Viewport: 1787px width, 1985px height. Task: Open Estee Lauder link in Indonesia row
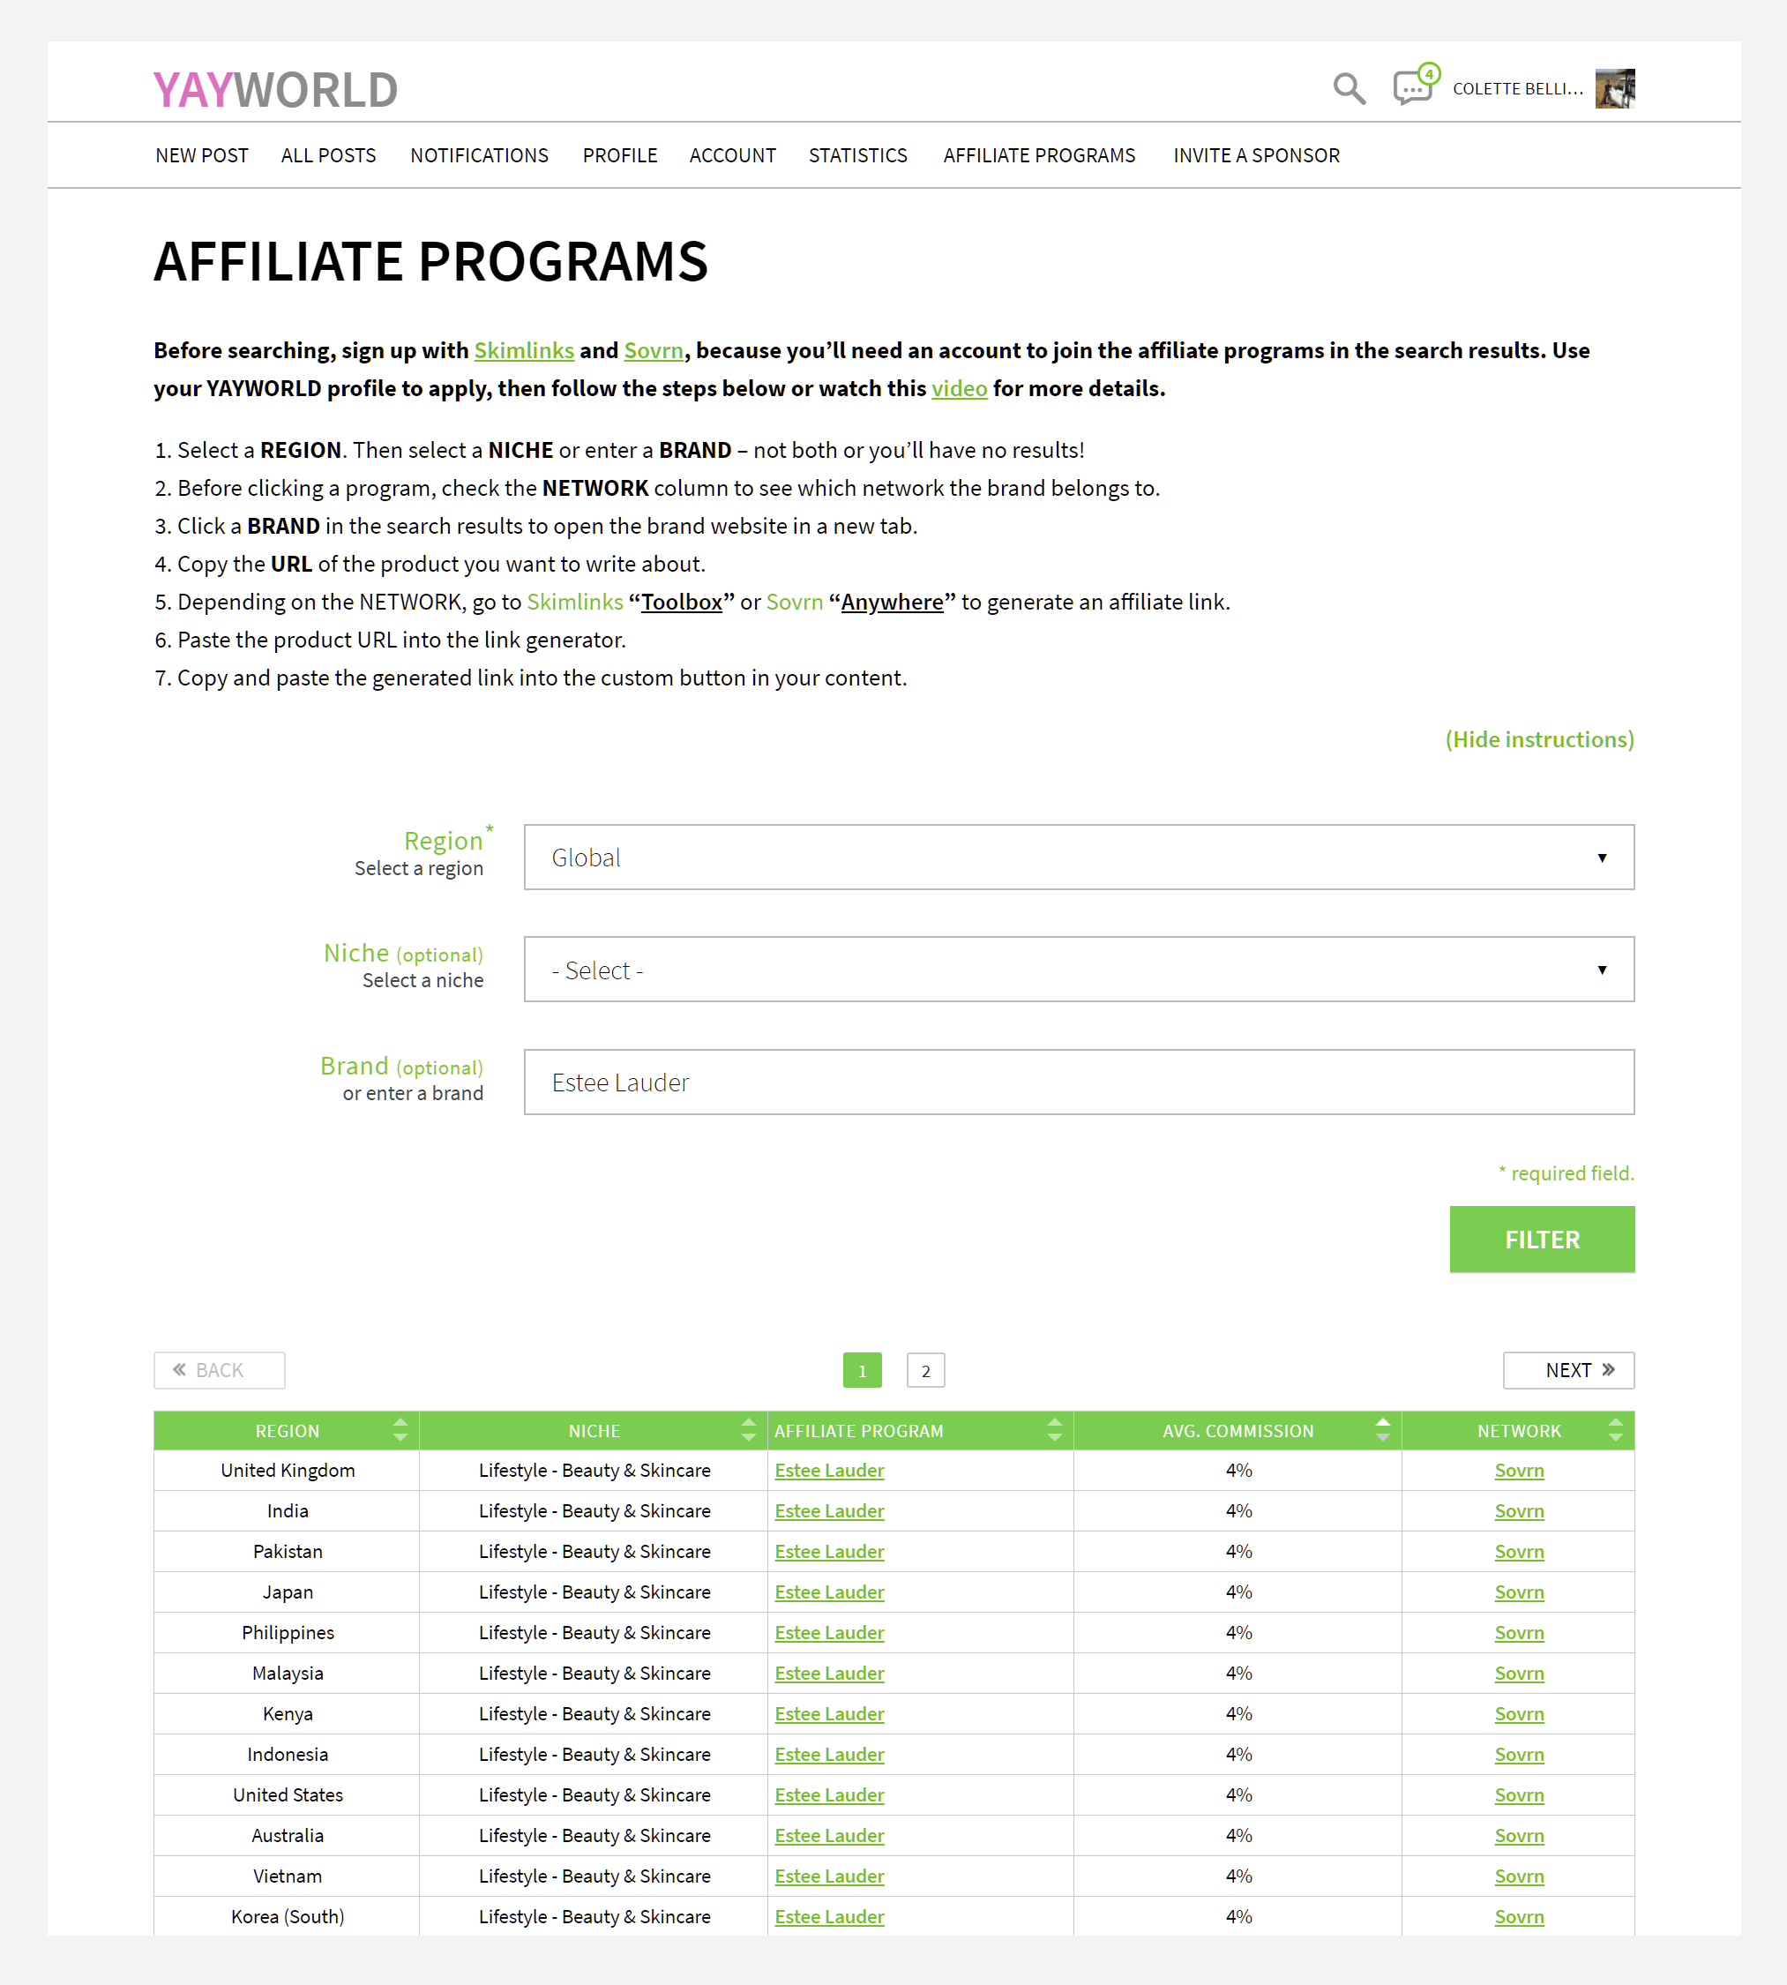830,1754
